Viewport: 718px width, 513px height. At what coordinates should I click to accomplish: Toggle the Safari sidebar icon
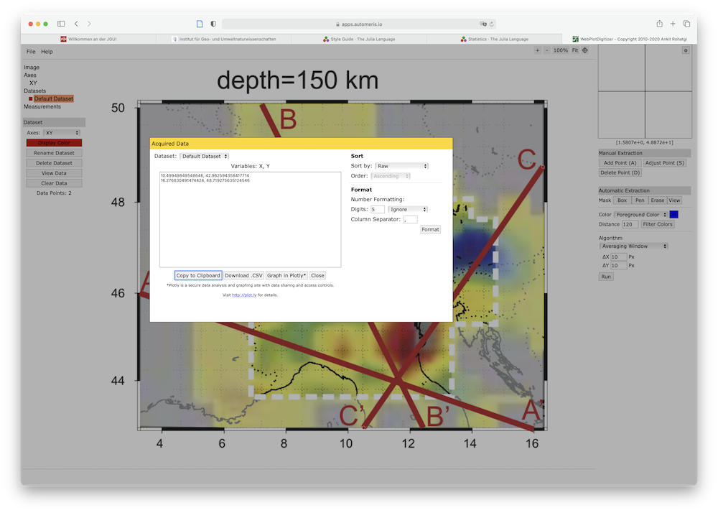(x=61, y=24)
